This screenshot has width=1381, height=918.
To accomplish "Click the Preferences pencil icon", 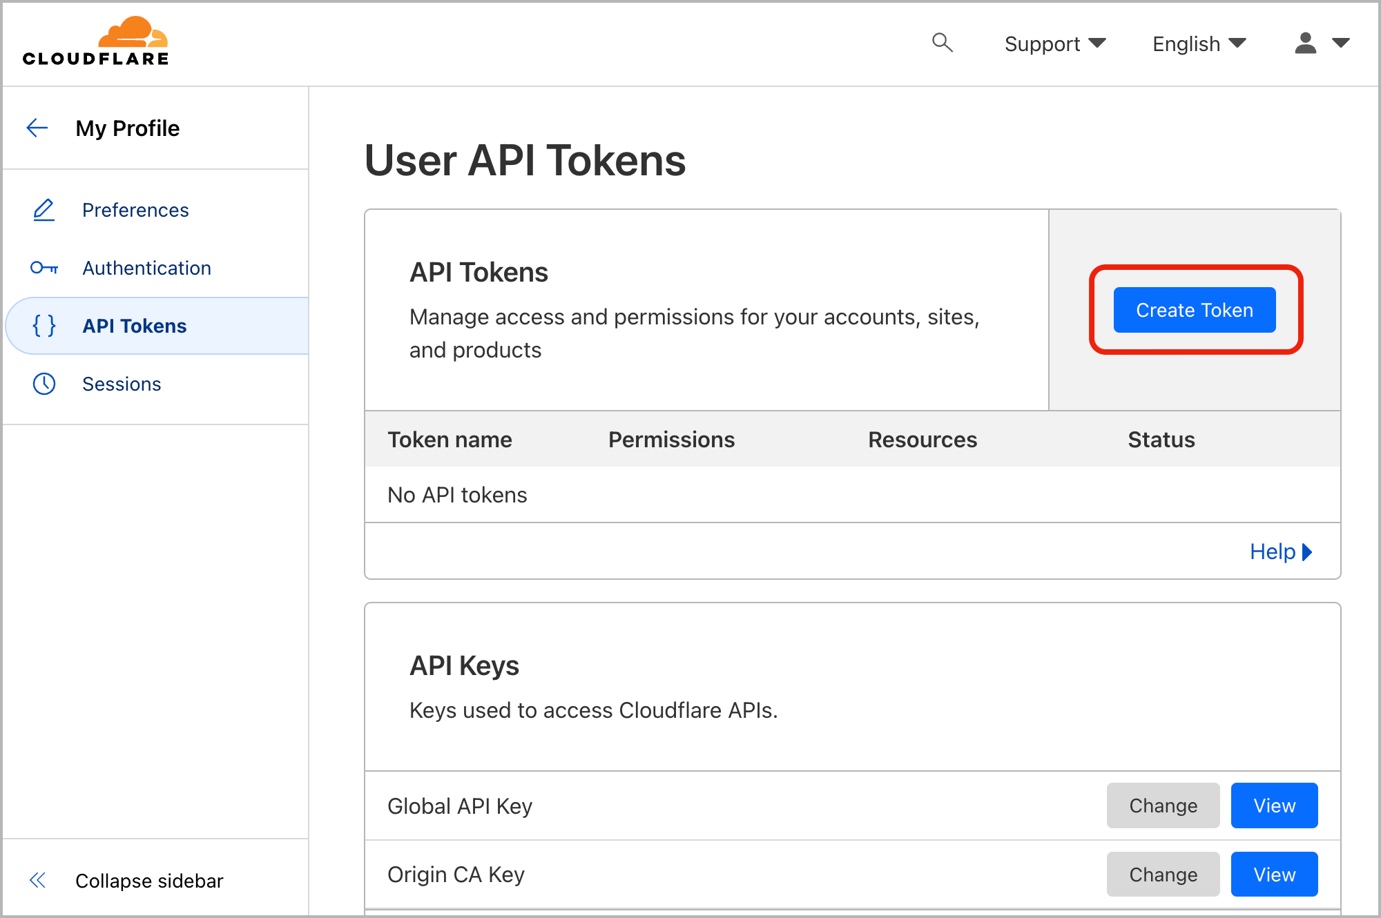I will [x=44, y=210].
